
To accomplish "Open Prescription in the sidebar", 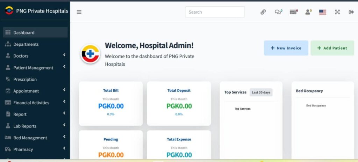I will [25, 79].
